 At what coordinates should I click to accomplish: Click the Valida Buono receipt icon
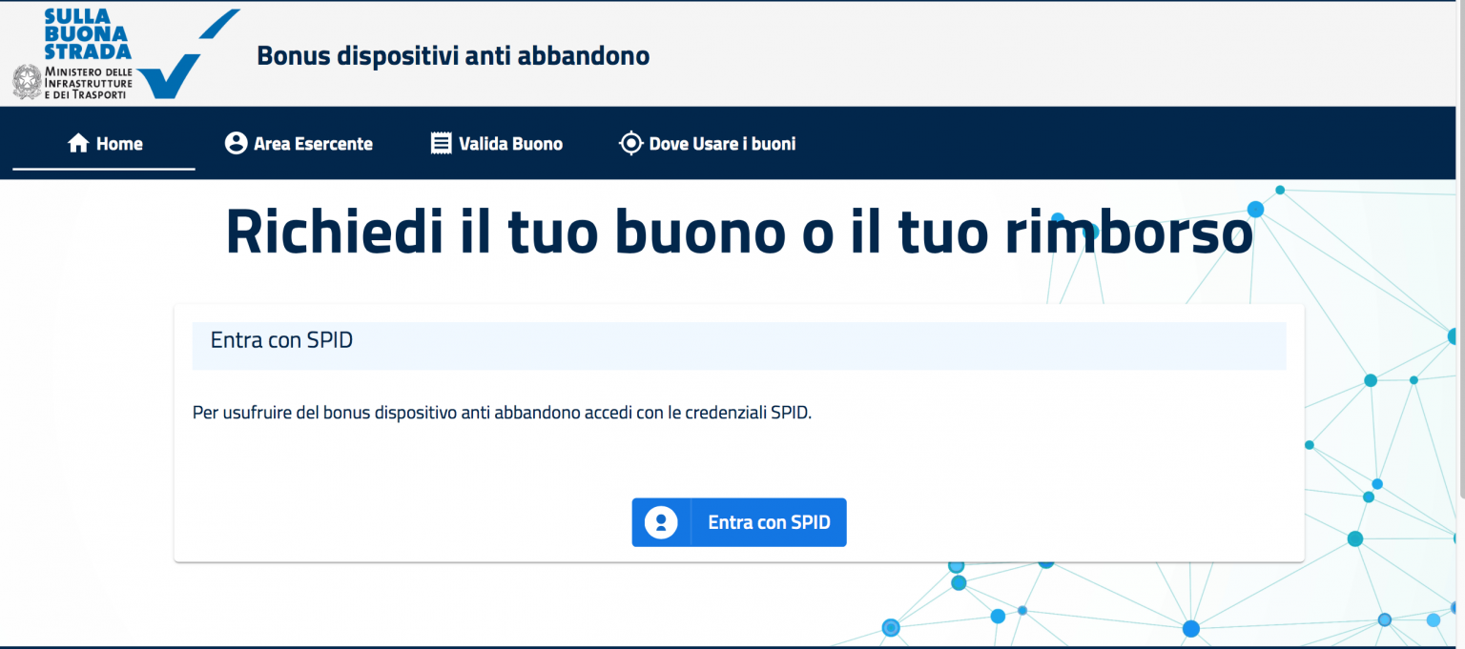(x=441, y=143)
